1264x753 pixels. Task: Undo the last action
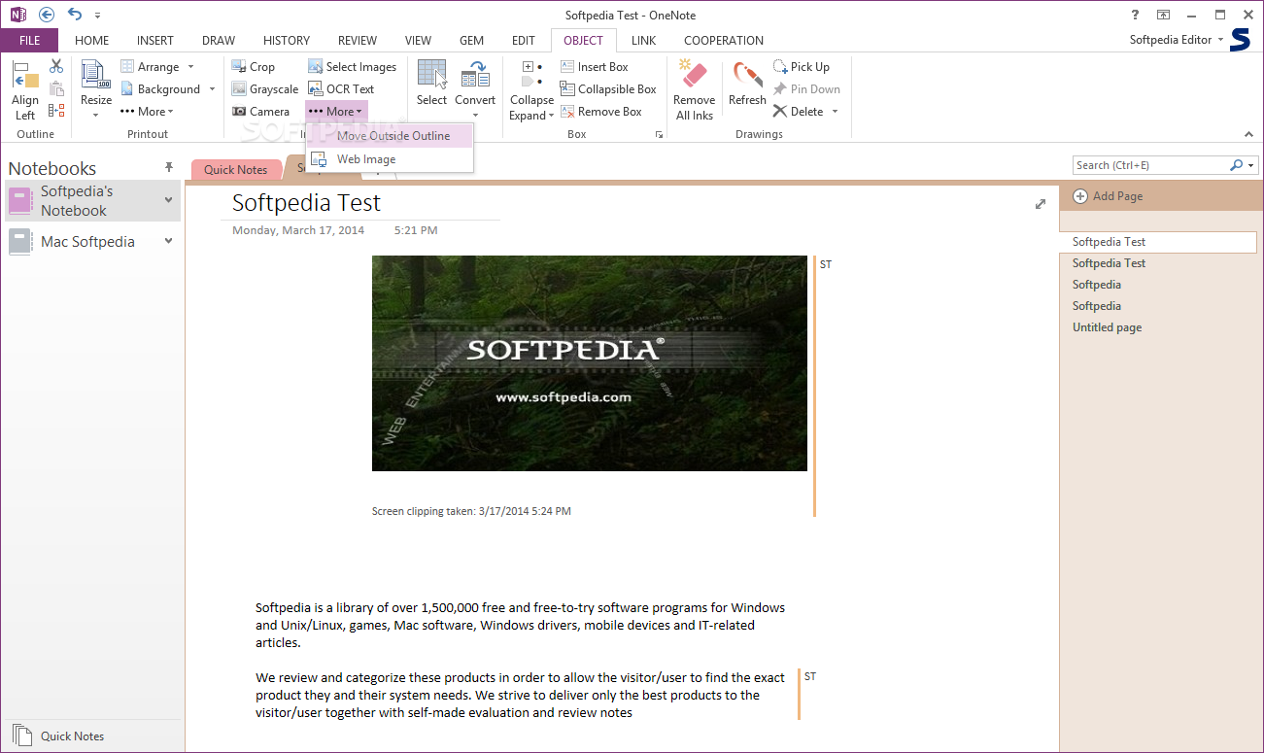coord(74,15)
